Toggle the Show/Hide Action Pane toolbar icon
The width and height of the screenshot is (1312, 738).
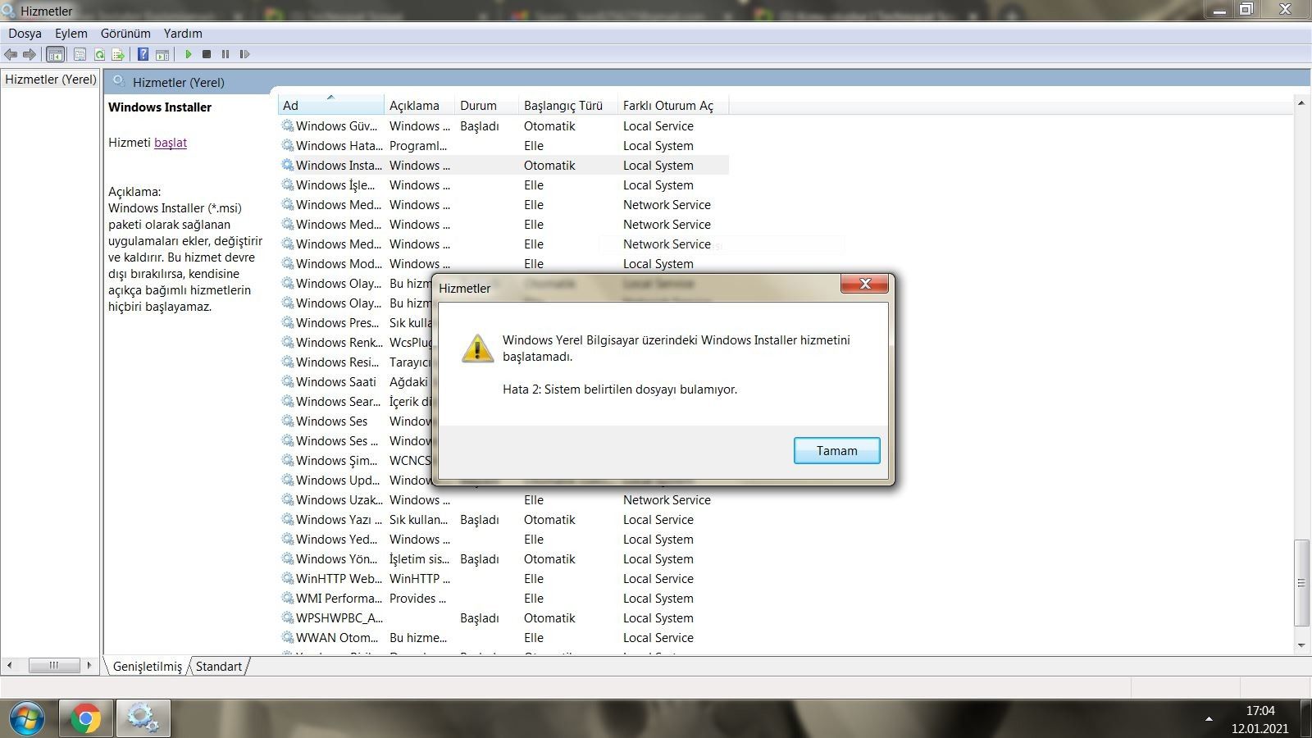(x=162, y=54)
